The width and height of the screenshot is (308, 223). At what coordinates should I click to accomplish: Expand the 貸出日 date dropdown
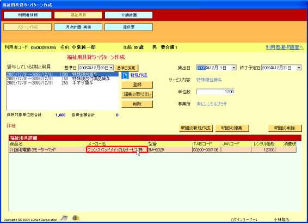tap(233, 68)
